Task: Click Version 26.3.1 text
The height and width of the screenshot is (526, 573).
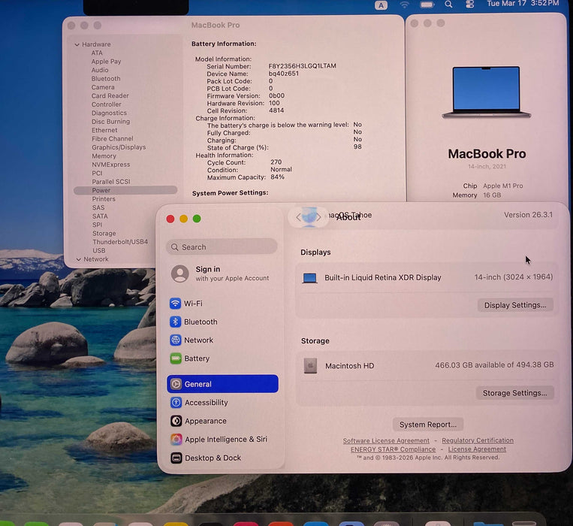Action: tap(528, 215)
